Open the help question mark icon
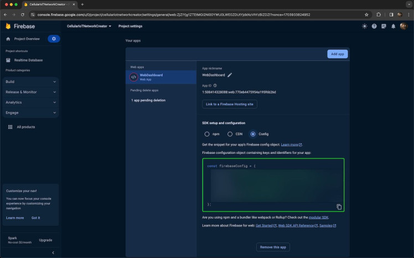This screenshot has height=258, width=414. click(374, 26)
